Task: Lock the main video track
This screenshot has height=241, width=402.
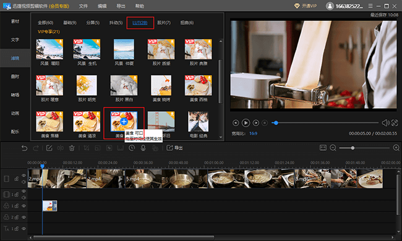Action: 17,179
